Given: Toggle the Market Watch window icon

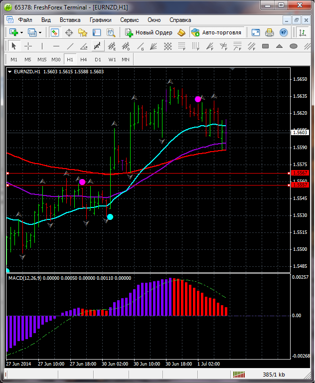Looking at the screenshot, I should pos(55,32).
